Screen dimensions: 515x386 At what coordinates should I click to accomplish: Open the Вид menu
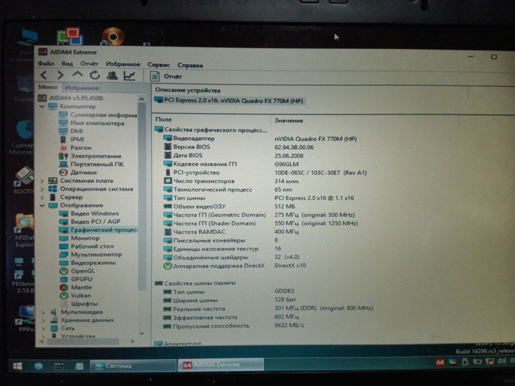point(67,64)
